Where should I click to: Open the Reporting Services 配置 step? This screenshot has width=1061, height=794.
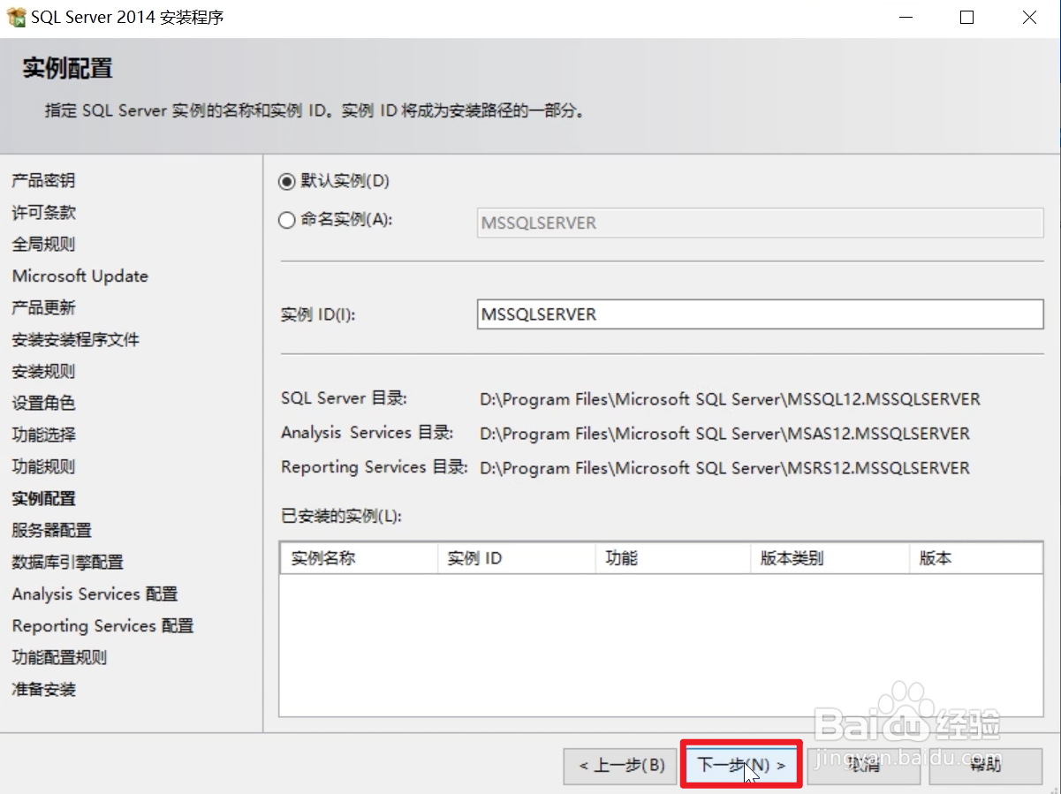102,625
